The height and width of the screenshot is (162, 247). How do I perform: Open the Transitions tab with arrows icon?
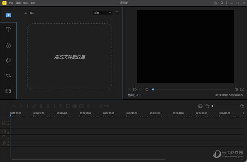(x=9, y=76)
